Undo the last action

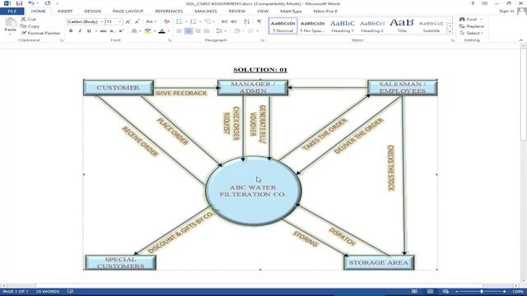(x=31, y=3)
